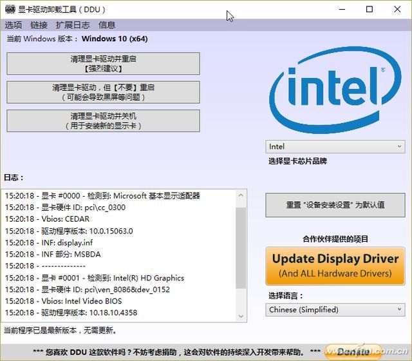Click 选择语言 label
412x361 pixels.
tap(285, 296)
